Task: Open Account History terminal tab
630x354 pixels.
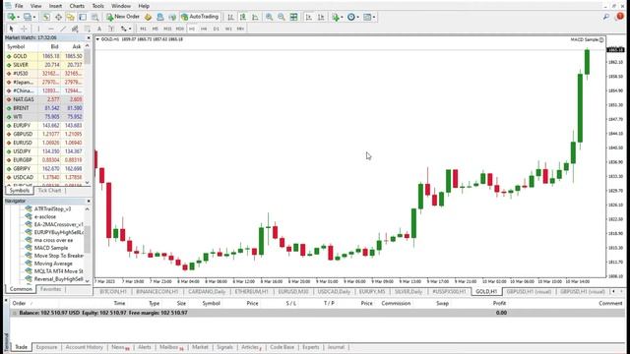Action: pos(84,347)
